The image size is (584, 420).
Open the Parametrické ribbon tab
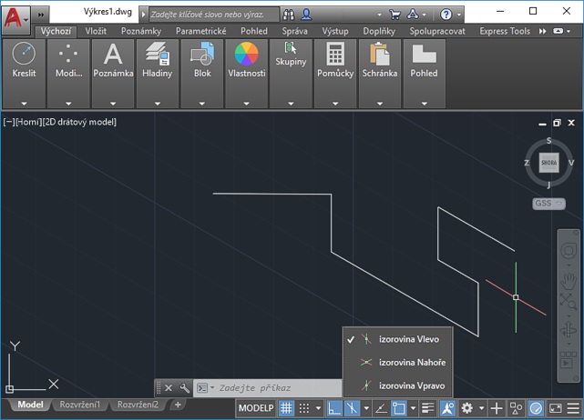click(x=200, y=31)
